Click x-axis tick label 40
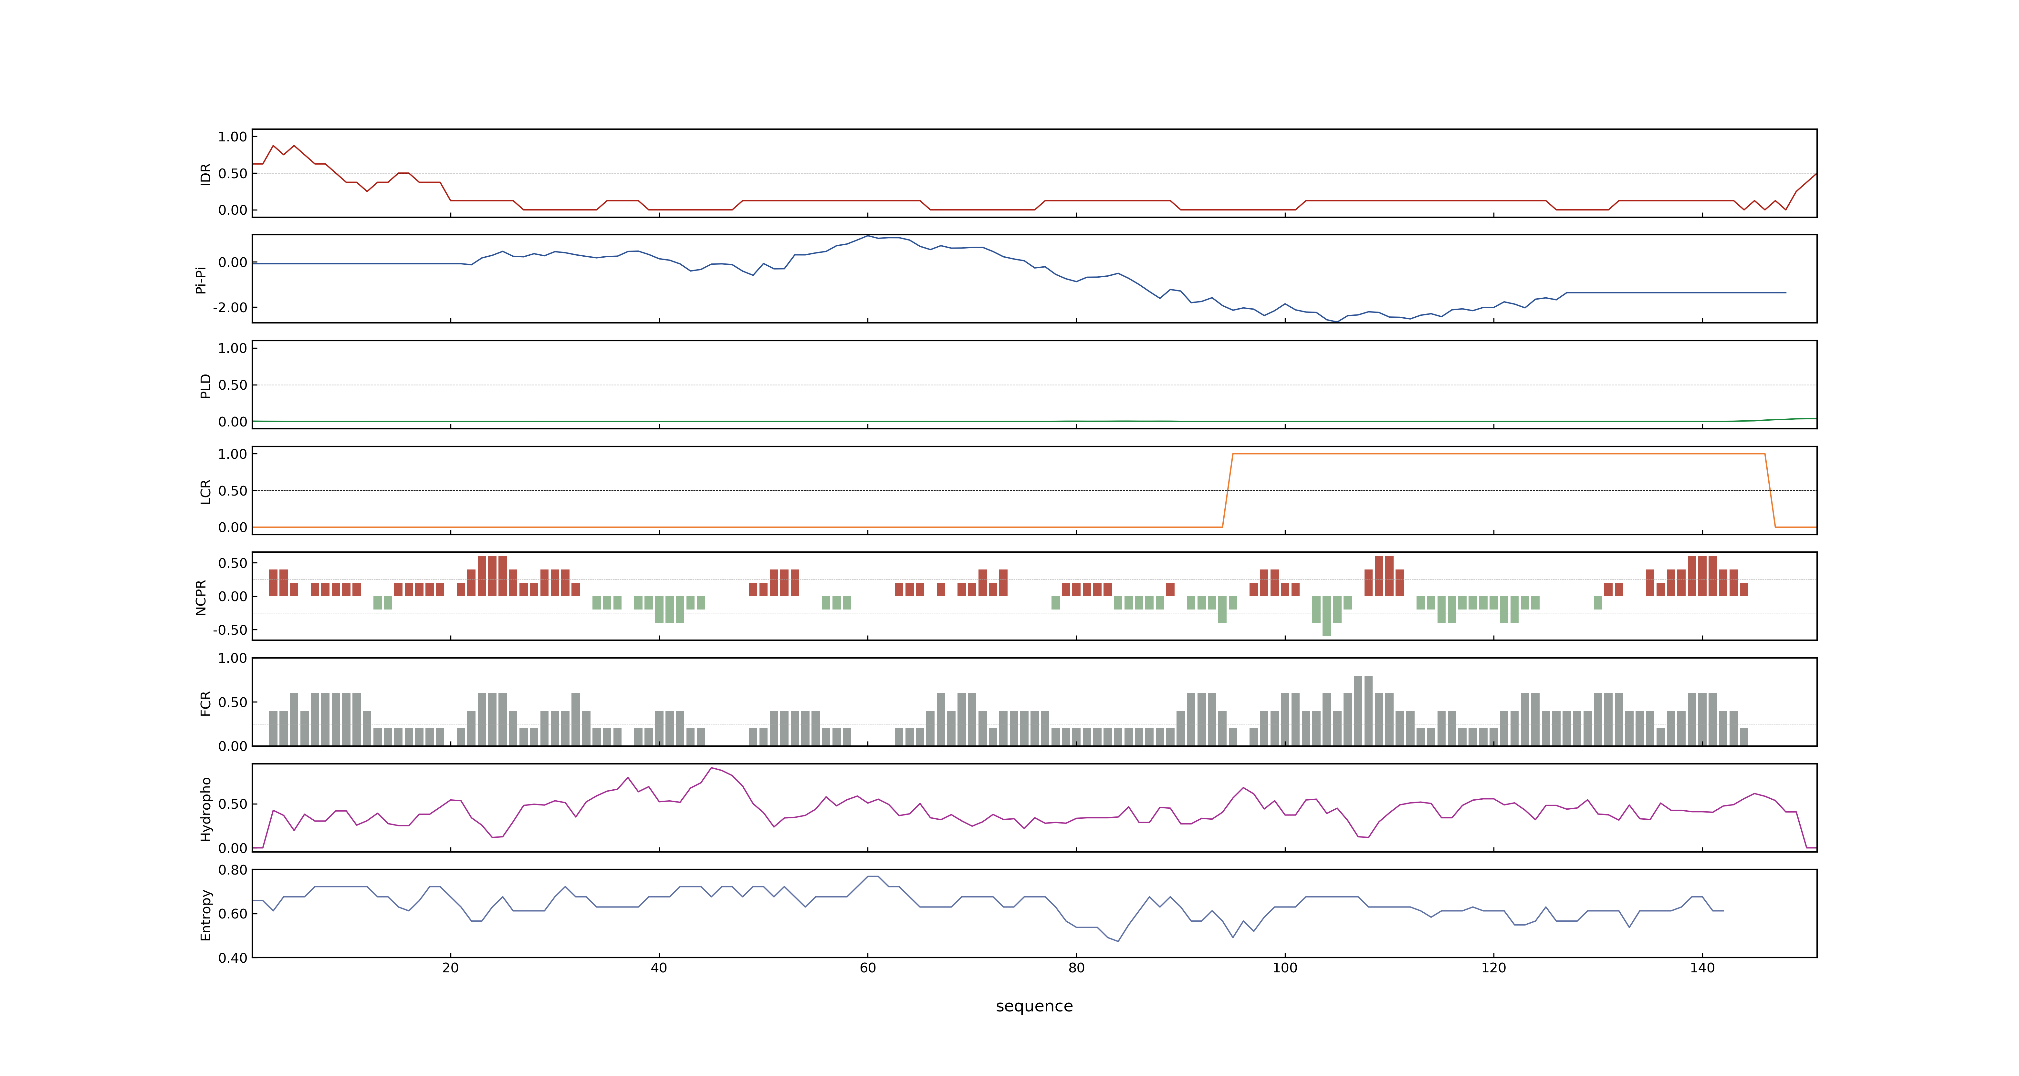 coord(659,968)
